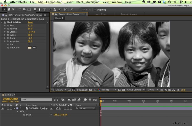The height and width of the screenshot is (126, 192).
Task: Click the Tint Color eyedropper
Action: click(x=35, y=48)
